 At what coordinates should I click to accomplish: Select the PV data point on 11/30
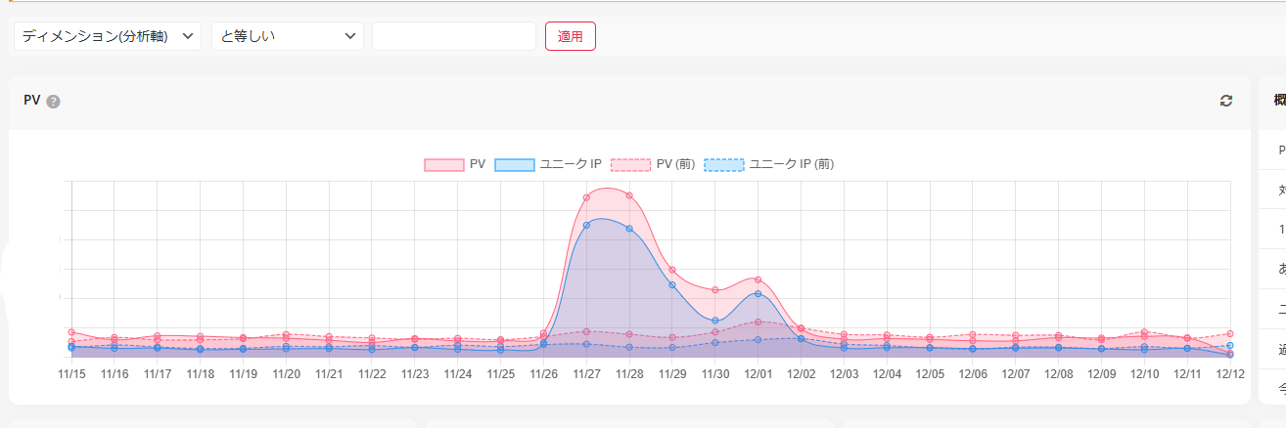tap(715, 290)
